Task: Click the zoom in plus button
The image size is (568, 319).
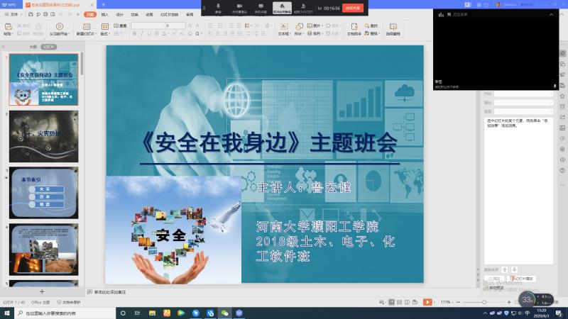Action: [509, 302]
